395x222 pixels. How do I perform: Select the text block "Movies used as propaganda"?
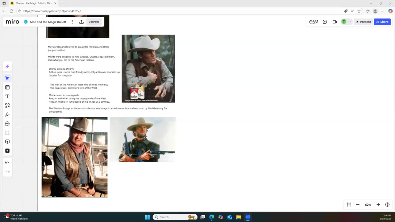[79, 98]
